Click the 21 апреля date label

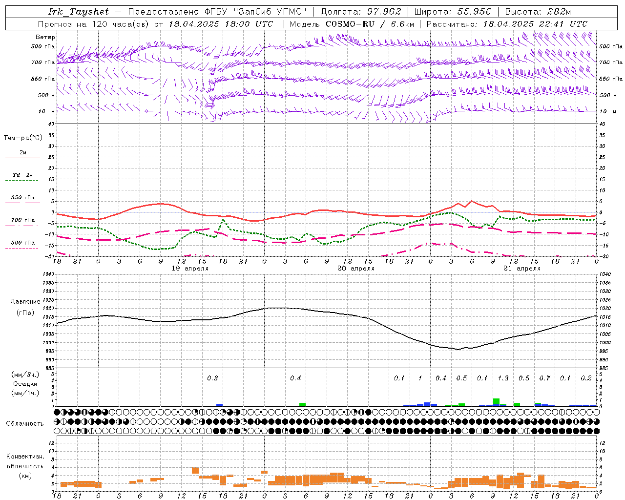click(522, 269)
